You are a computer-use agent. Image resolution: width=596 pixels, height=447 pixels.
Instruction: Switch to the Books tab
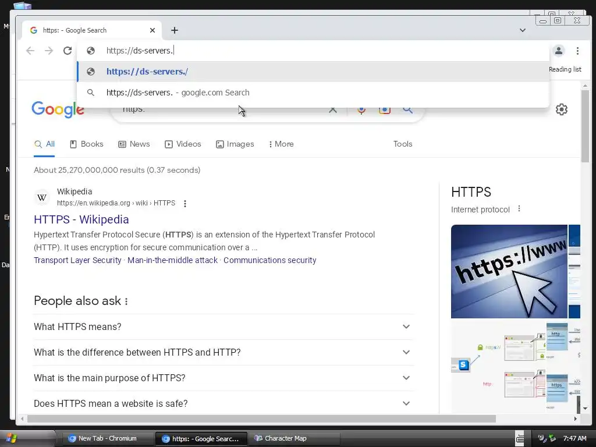click(x=87, y=144)
